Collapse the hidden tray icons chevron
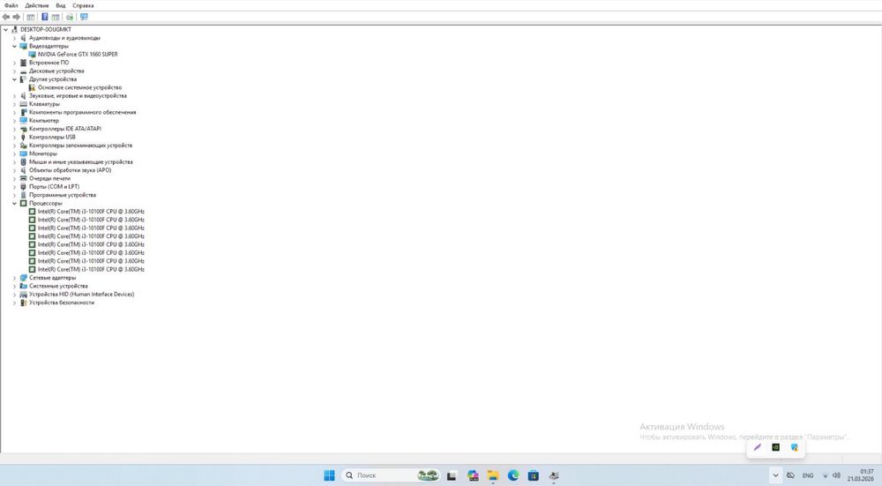882x486 pixels. point(775,475)
